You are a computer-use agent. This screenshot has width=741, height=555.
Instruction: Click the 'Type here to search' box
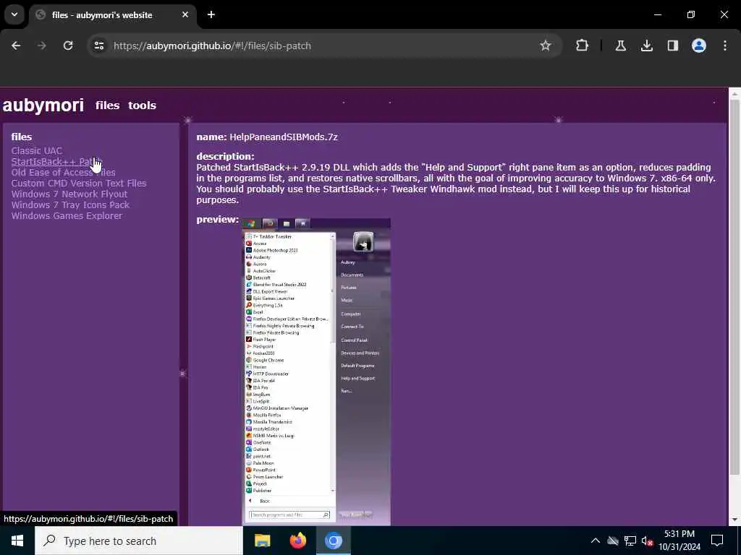coord(139,541)
